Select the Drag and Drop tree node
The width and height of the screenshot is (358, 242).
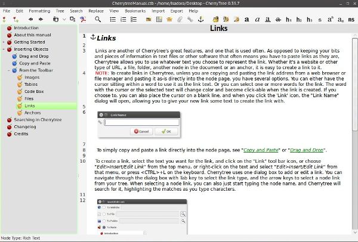[34, 56]
